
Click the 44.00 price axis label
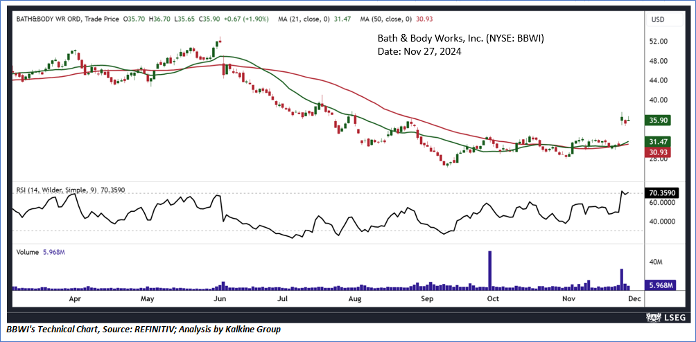pos(658,80)
